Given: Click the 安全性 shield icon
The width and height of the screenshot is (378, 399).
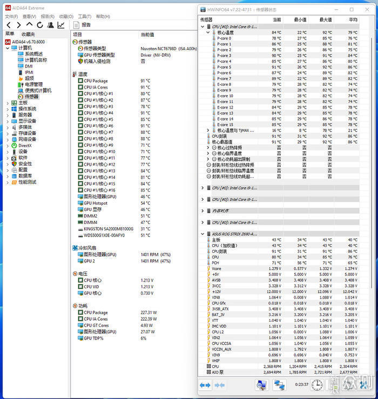Looking at the screenshot, I should coord(14,164).
